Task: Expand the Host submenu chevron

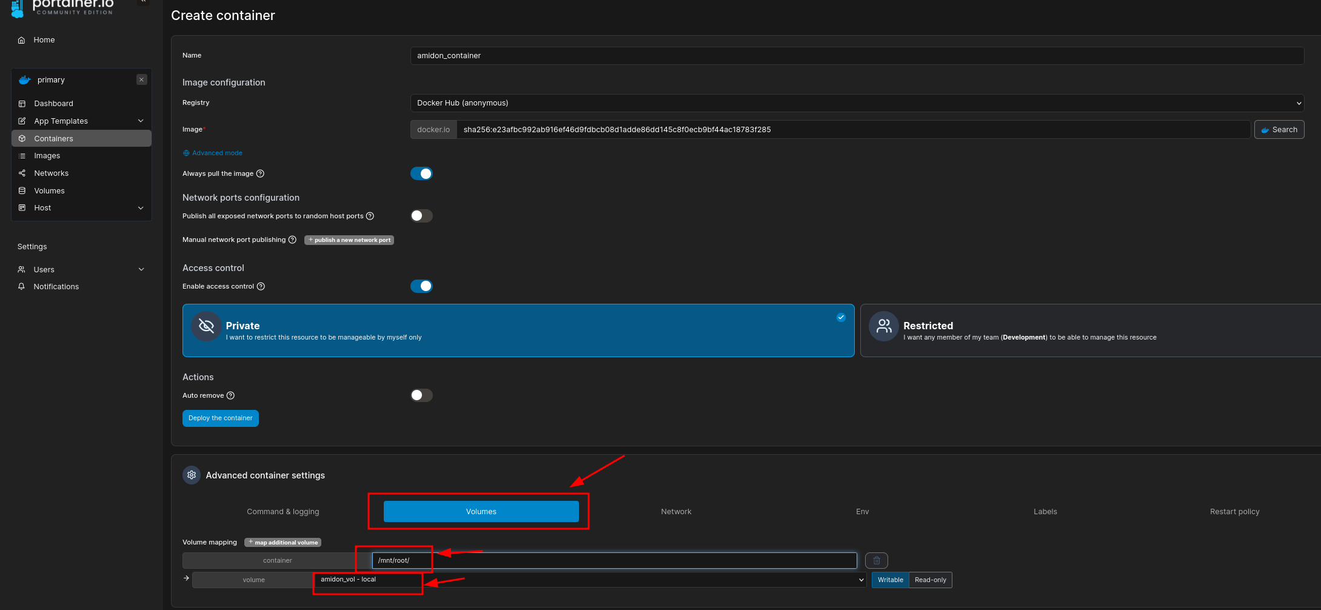Action: tap(141, 208)
